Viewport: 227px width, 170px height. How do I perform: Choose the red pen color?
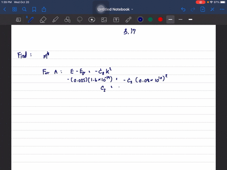[x=160, y=19]
